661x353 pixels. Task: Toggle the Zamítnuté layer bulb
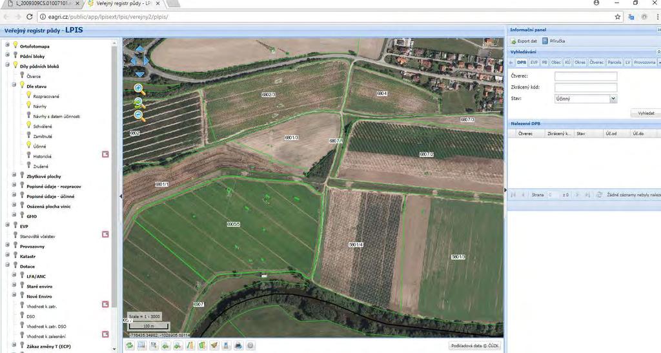[x=28, y=135]
